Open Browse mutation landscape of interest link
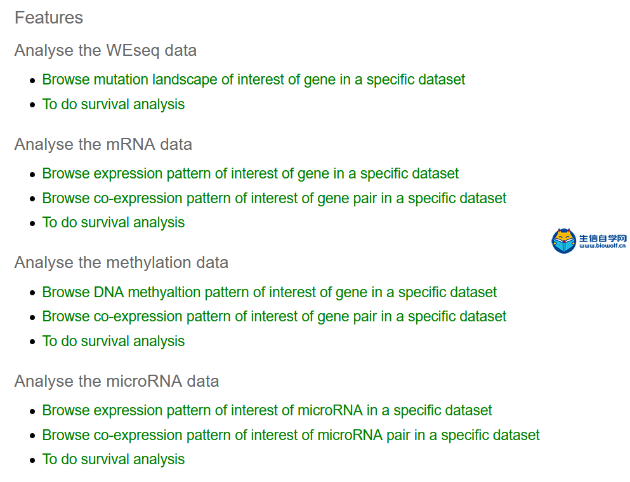630x482 pixels. pyautogui.click(x=254, y=79)
